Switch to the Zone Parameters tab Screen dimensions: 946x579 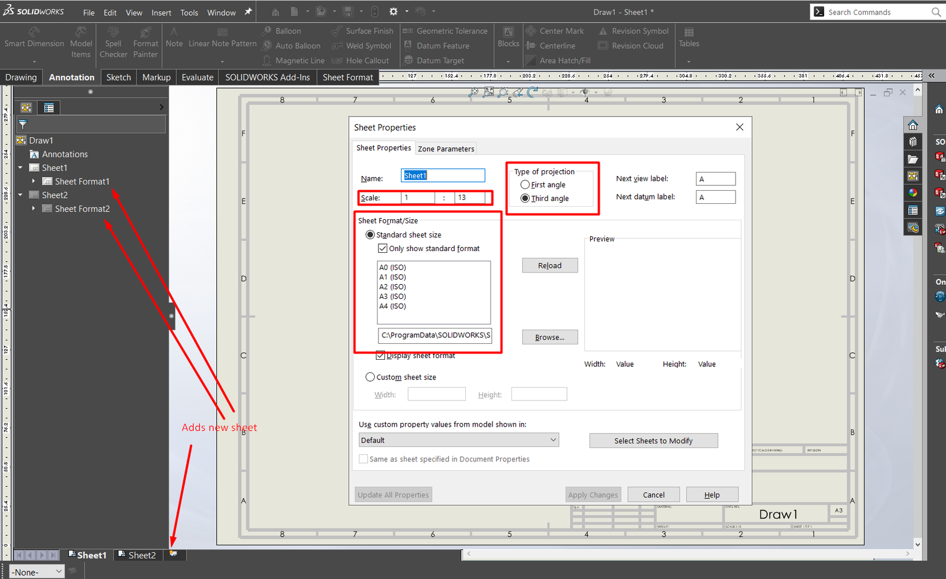click(x=446, y=149)
